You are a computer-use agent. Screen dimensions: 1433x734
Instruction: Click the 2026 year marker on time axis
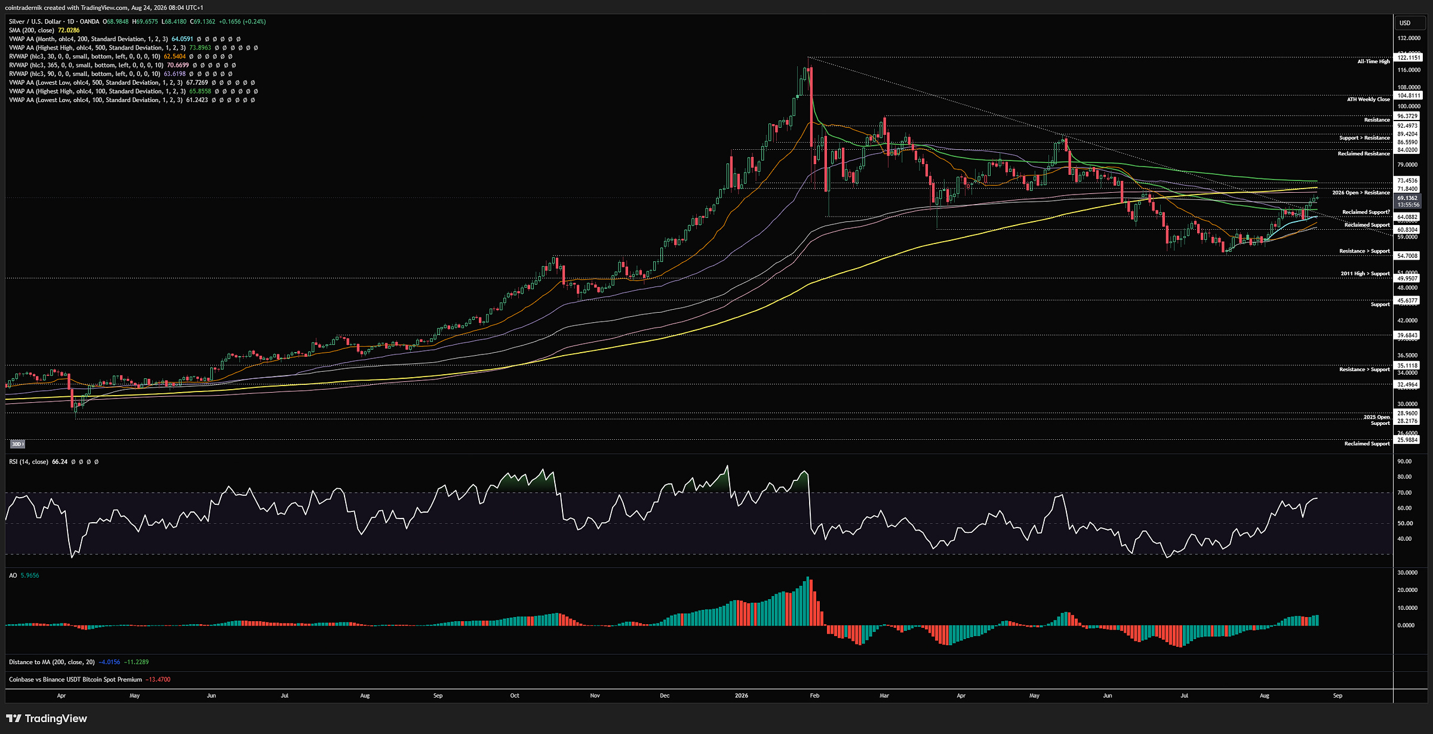click(742, 696)
